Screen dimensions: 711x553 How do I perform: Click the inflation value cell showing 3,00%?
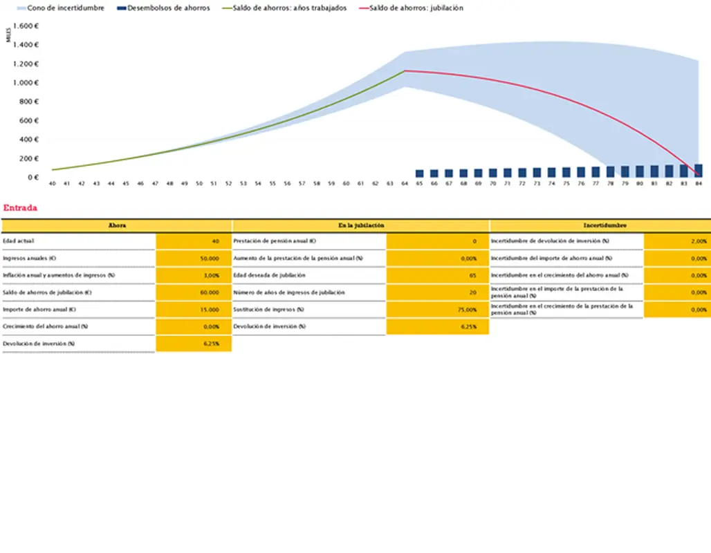194,275
